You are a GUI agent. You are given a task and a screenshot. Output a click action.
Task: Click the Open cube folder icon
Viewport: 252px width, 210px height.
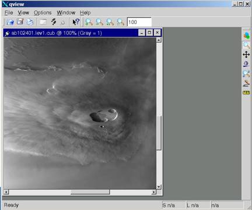click(x=10, y=22)
